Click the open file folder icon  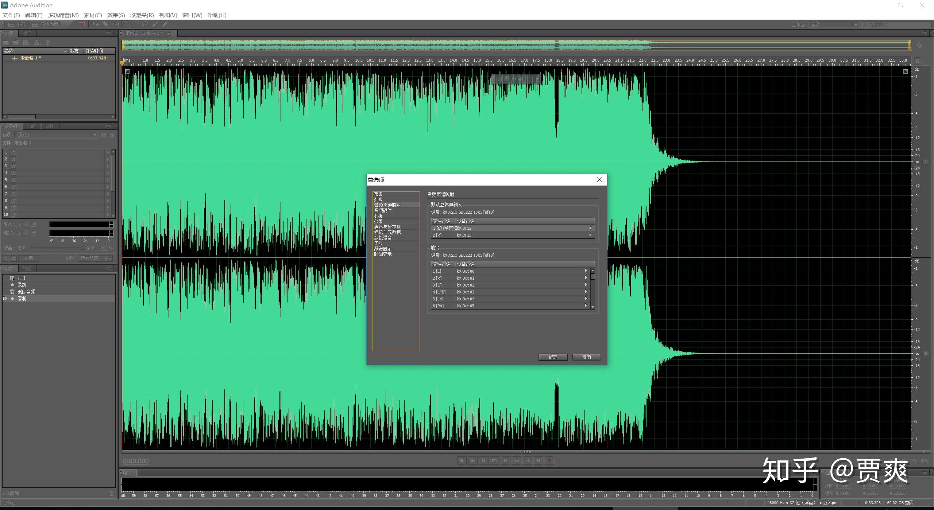click(6, 43)
